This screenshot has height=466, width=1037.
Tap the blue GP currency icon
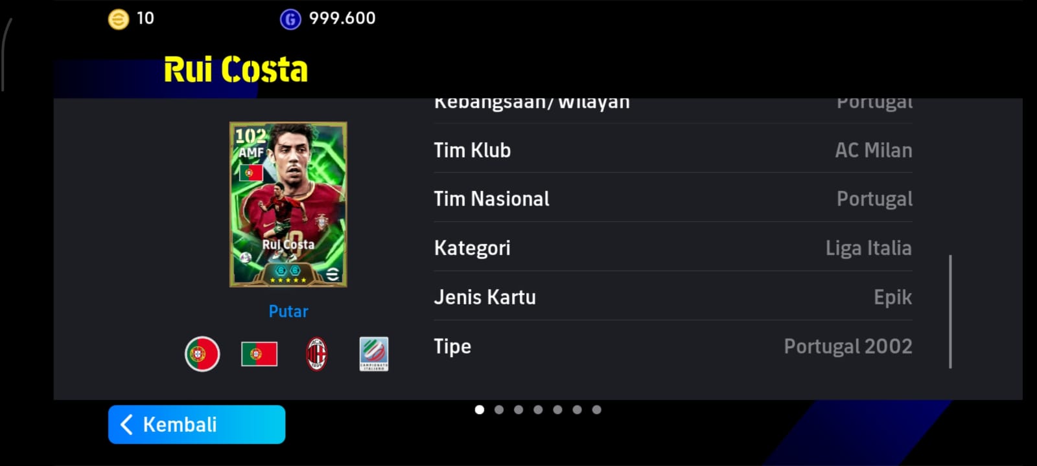point(290,19)
